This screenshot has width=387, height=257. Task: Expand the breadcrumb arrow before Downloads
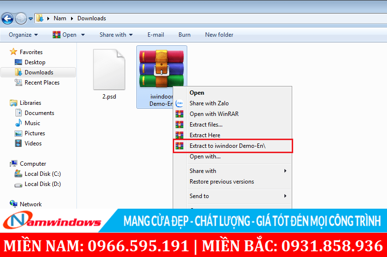[x=72, y=18]
